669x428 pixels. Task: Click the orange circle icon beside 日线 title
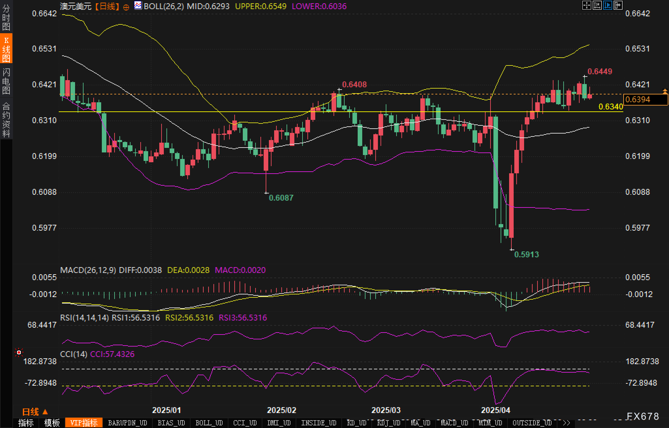coord(126,7)
